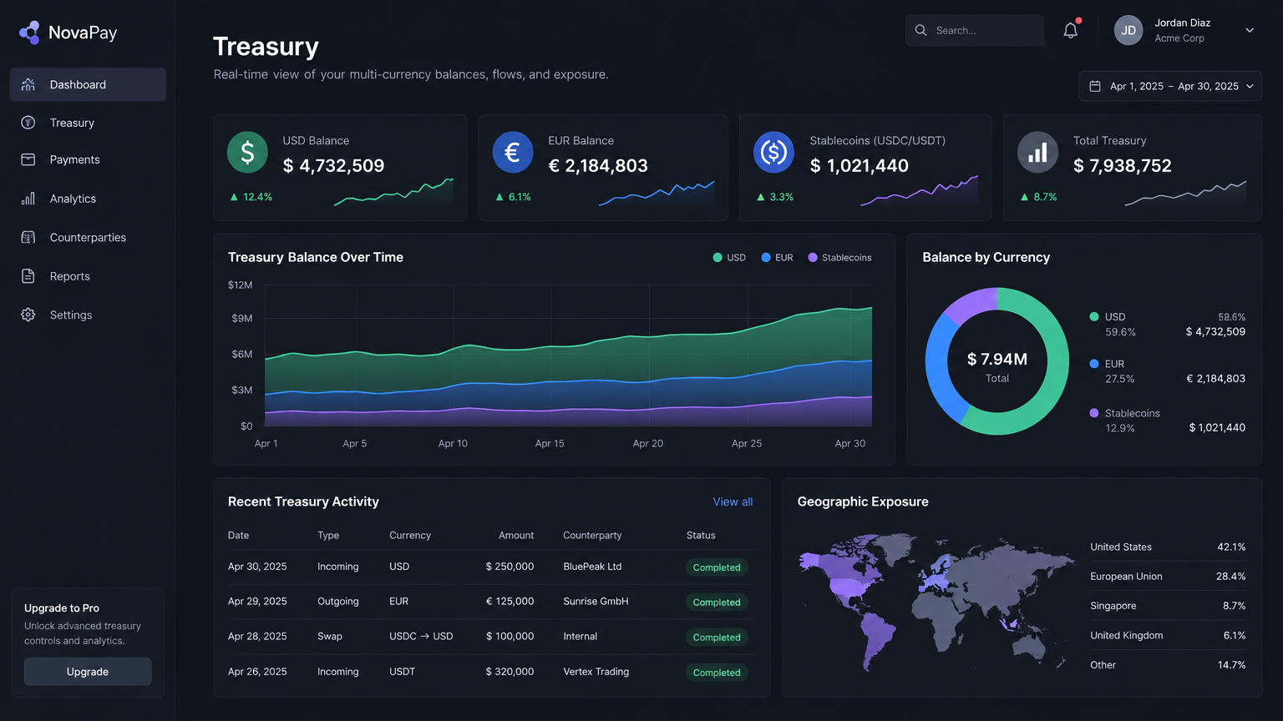
Task: Click the calendar icon in date range
Action: coord(1095,86)
